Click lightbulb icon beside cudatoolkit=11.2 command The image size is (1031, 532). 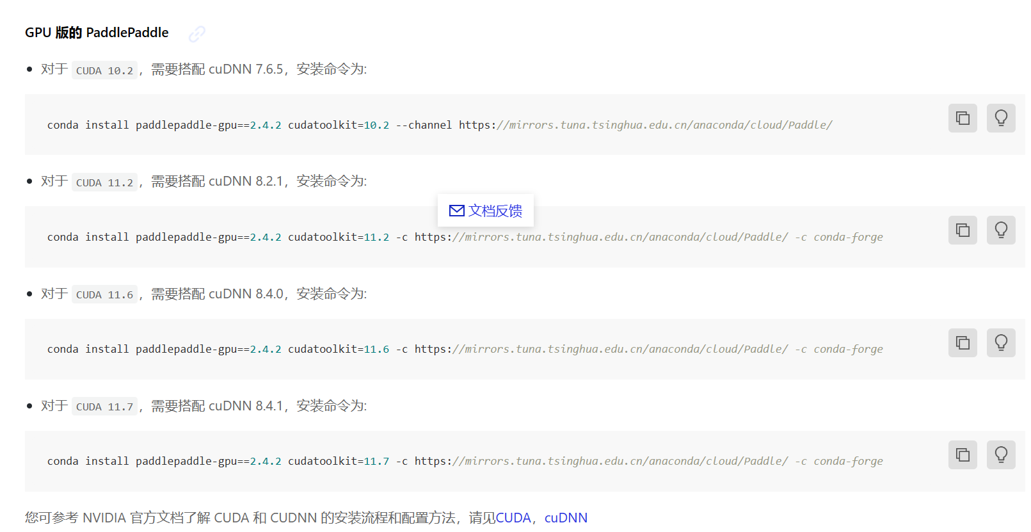click(x=1001, y=230)
